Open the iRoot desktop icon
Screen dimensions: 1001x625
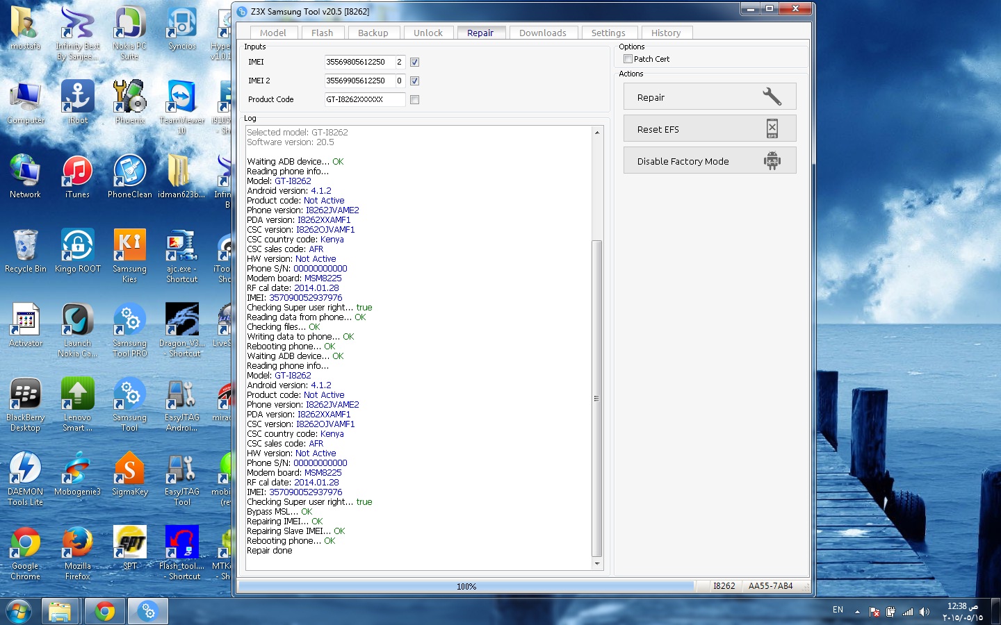click(x=78, y=102)
